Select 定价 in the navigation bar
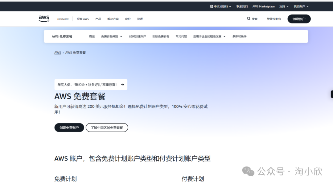This screenshot has height=185, width=333. (x=128, y=19)
